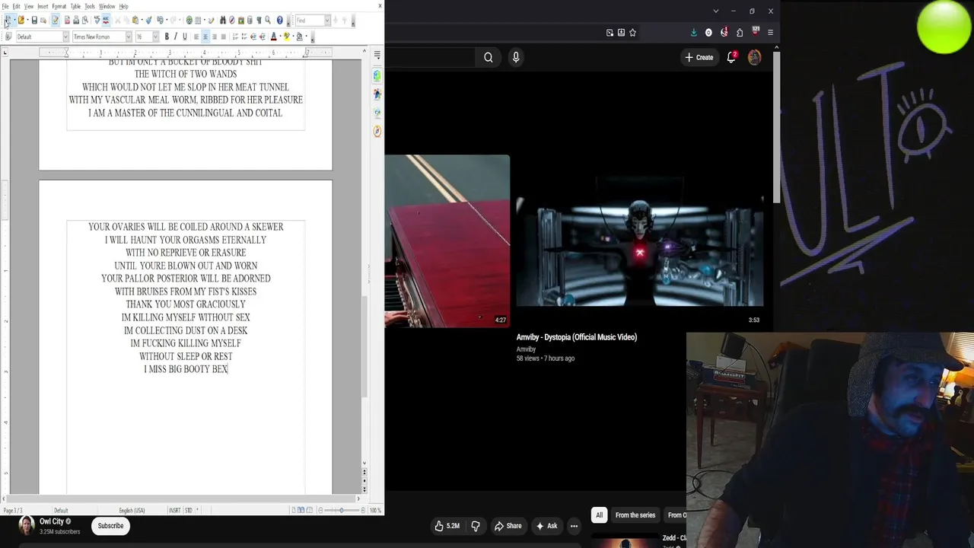
Task: Select the From the series chip
Action: 635,515
